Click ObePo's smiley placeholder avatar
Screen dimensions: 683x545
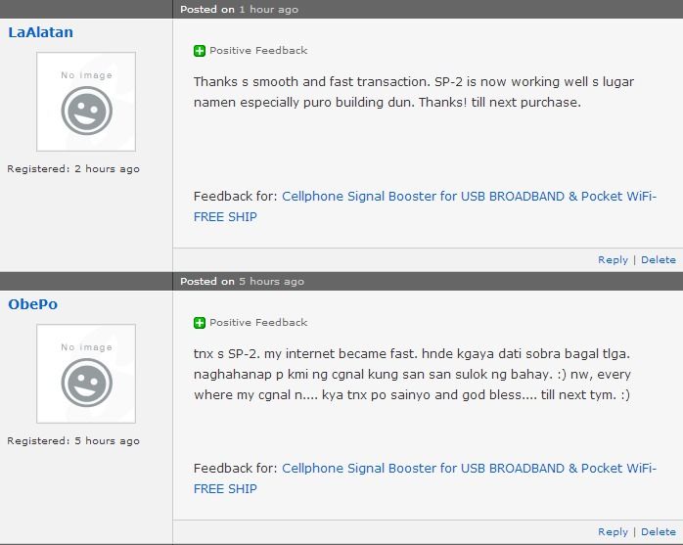coord(86,374)
